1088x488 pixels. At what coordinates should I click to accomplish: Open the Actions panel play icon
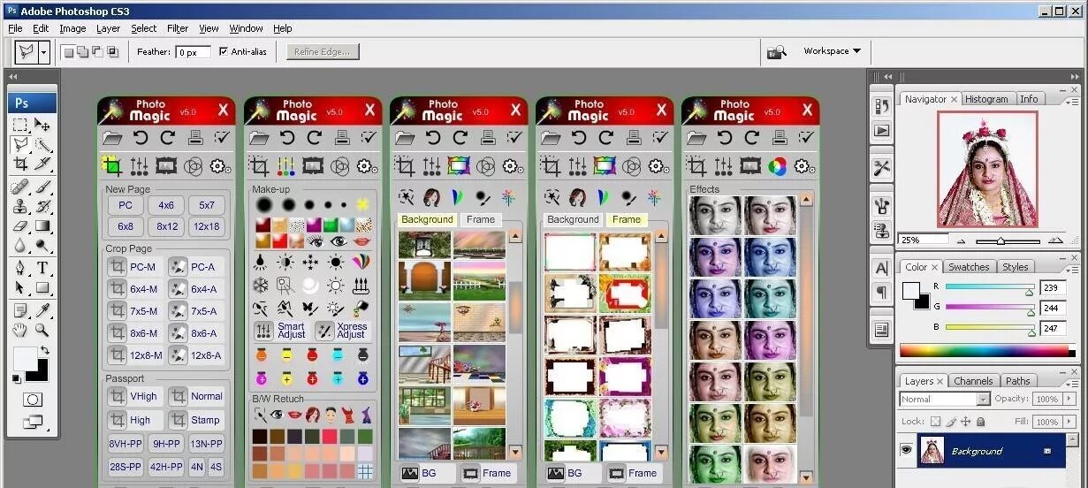(x=881, y=130)
